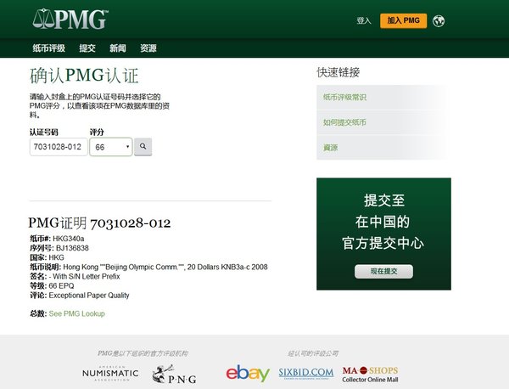Focus the 认证号码 input field
This screenshot has height=389, width=509.
pyautogui.click(x=59, y=147)
